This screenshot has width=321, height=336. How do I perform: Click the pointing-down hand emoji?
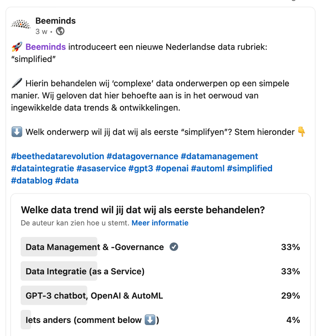coord(301,132)
